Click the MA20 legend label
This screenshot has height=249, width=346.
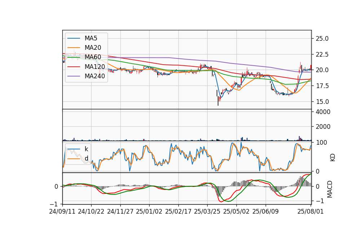(x=93, y=48)
